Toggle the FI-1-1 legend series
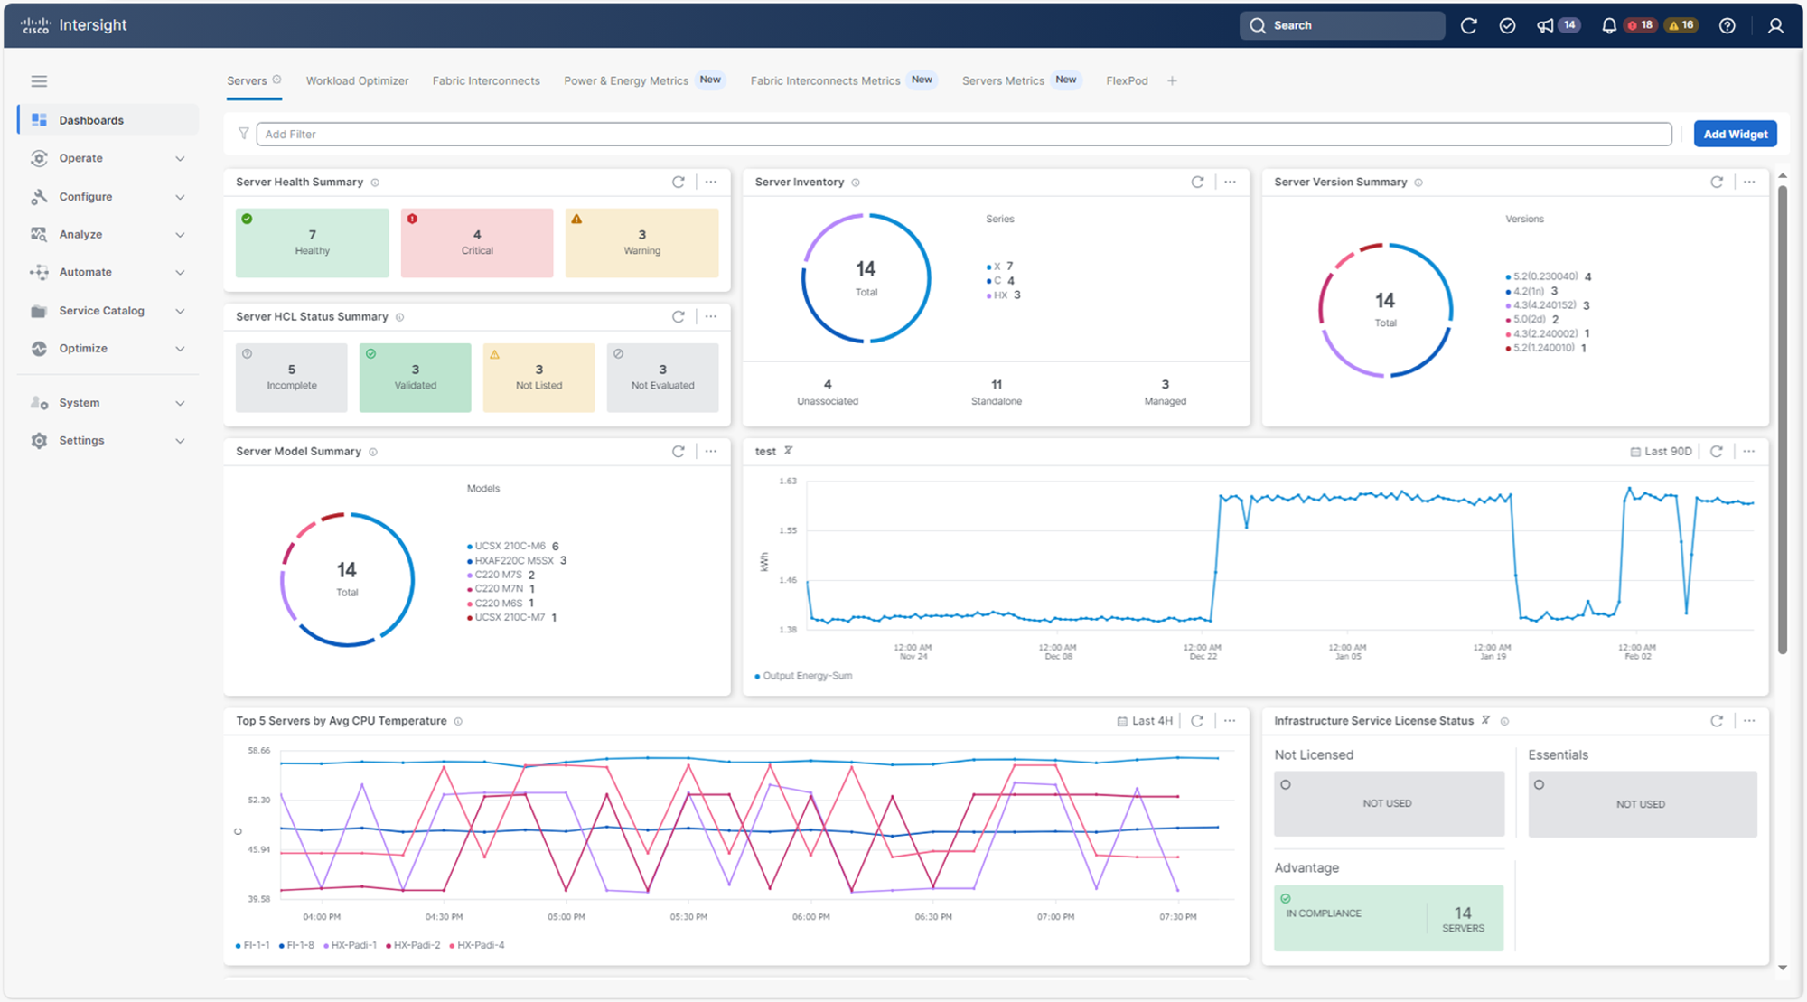 (x=252, y=945)
